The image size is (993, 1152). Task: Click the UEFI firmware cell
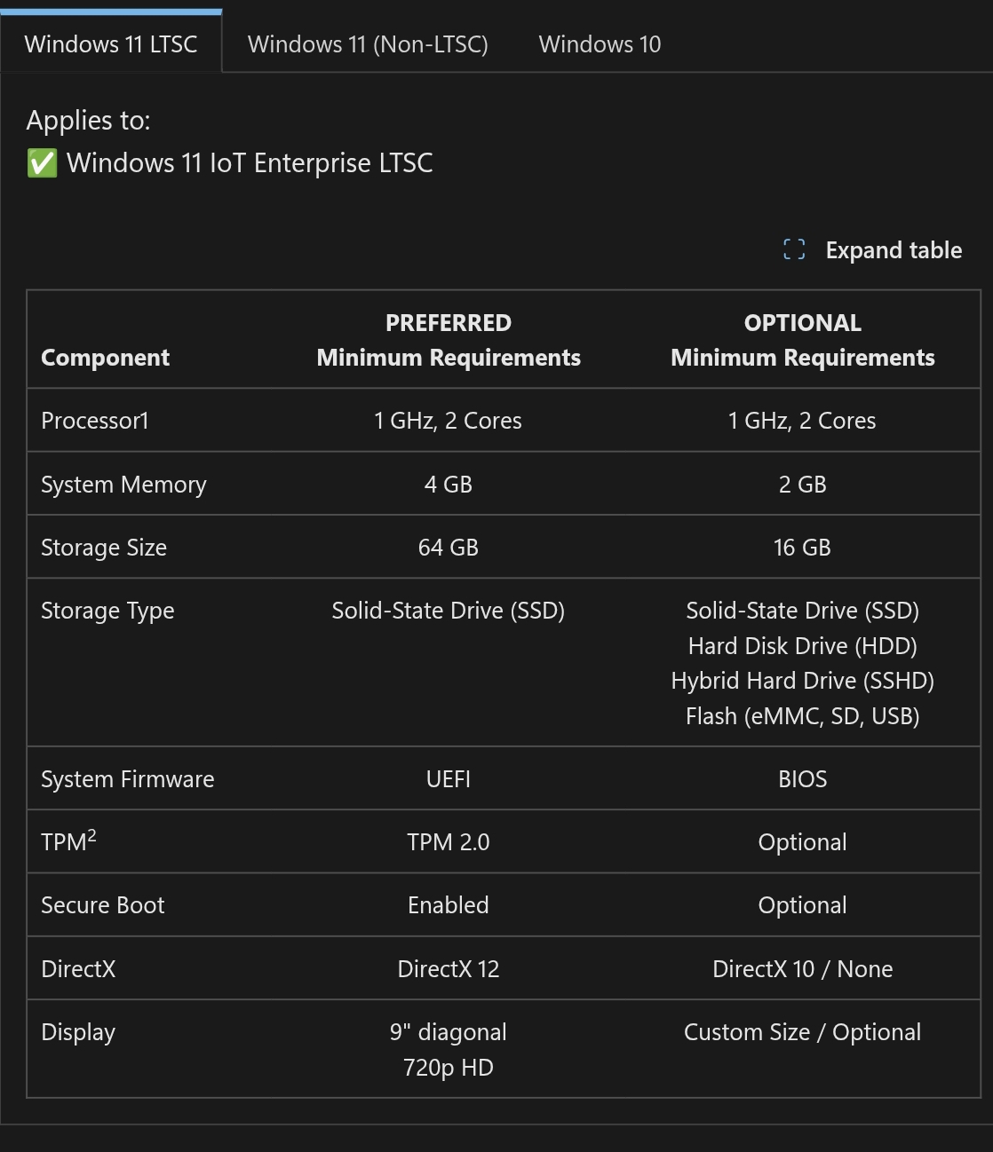click(449, 779)
